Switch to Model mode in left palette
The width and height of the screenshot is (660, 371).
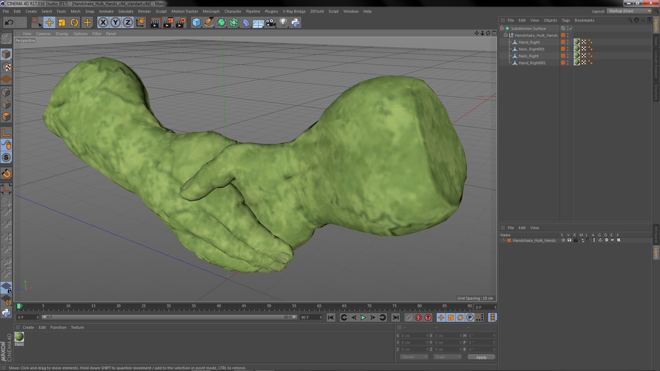(6, 54)
